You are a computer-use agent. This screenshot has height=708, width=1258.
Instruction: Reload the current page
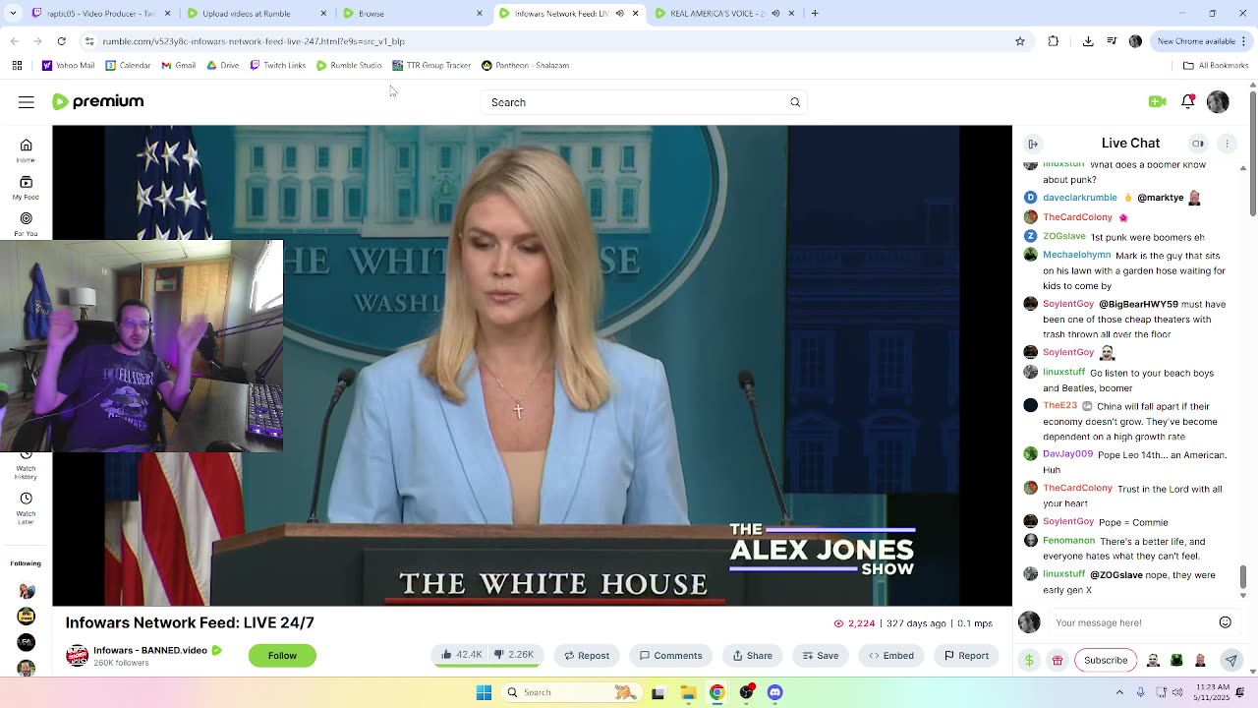pos(61,41)
